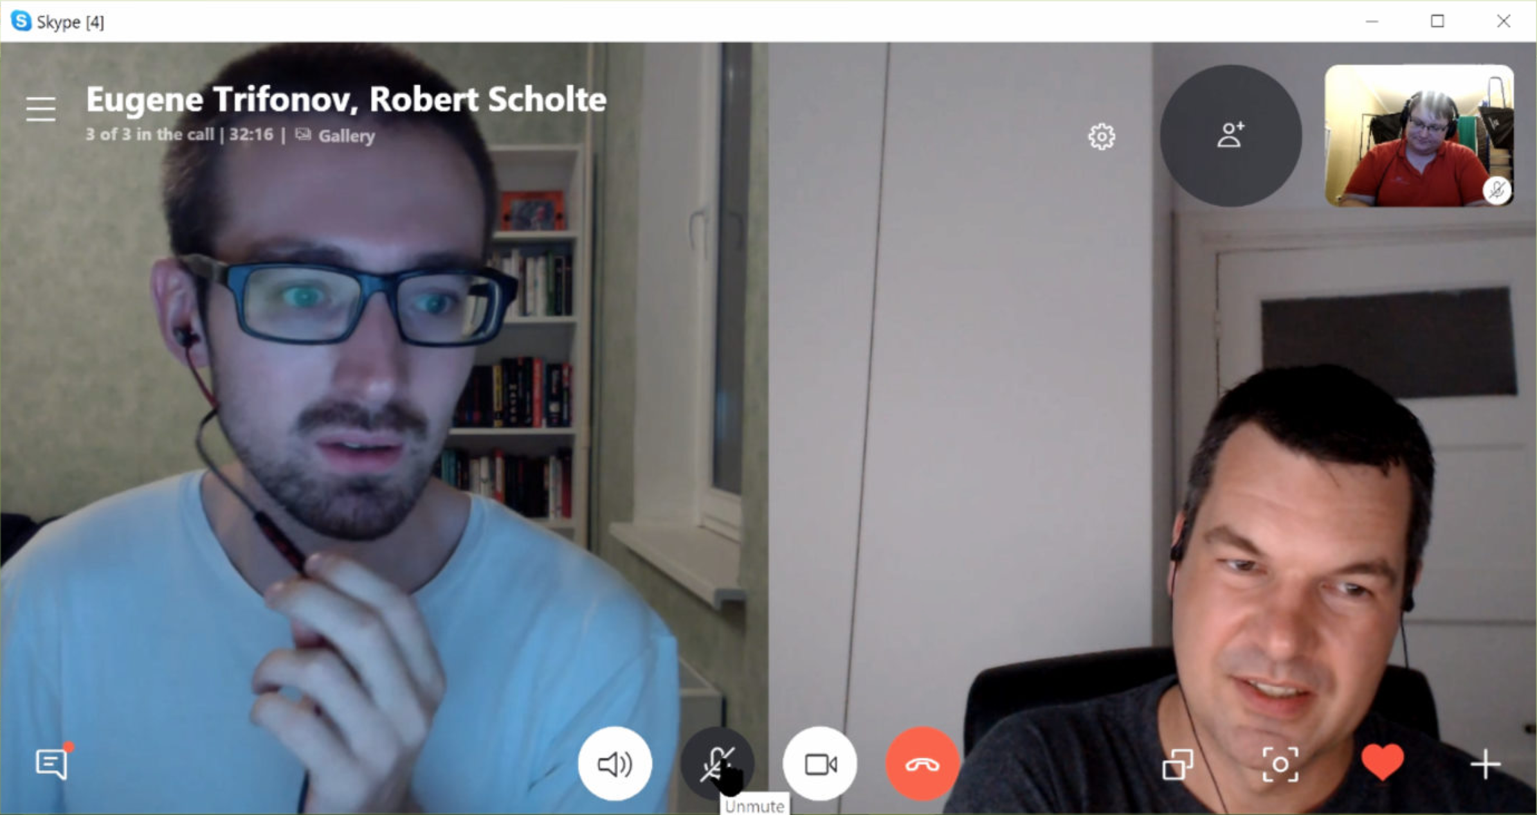This screenshot has height=815, width=1537.
Task: Open more options with the plus icon
Action: click(1486, 765)
